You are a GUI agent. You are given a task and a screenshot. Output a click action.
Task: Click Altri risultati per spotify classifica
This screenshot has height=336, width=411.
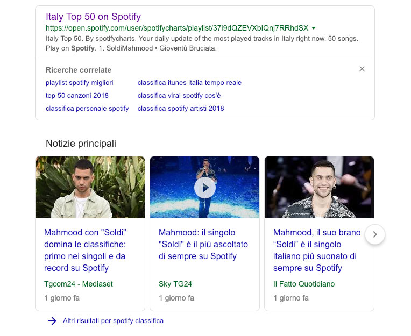click(113, 321)
